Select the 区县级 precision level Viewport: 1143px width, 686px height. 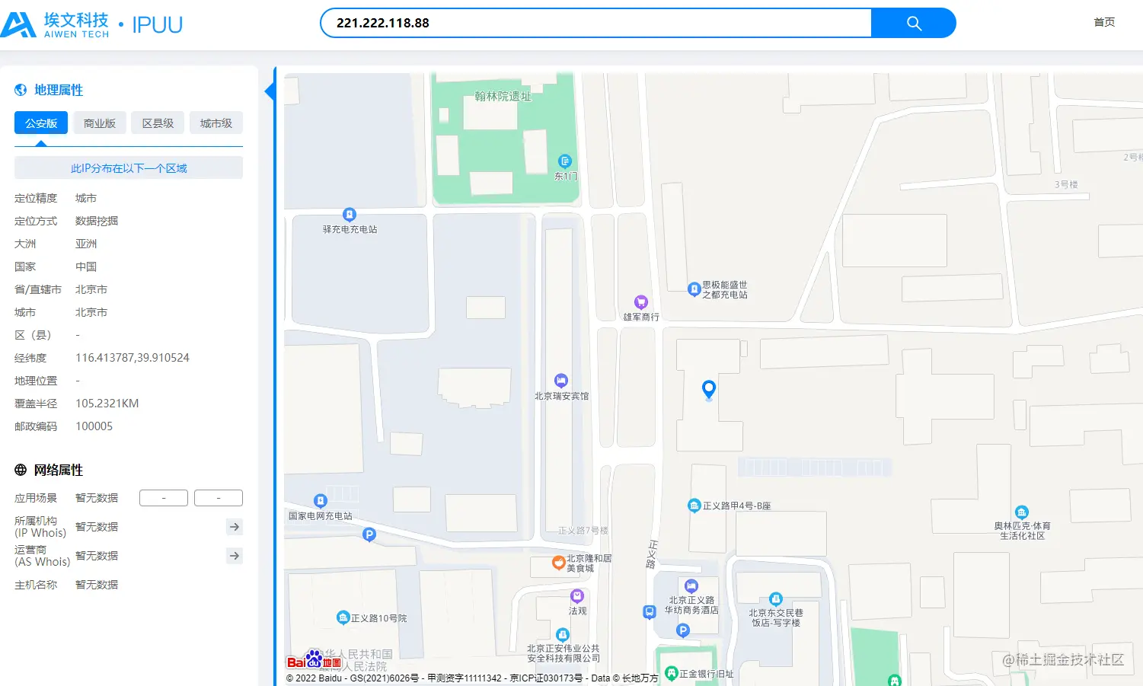click(158, 123)
